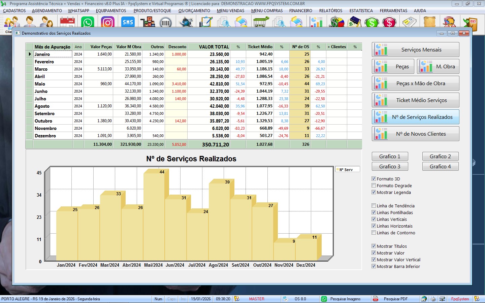Disable the Formato 3D checkbox
The height and width of the screenshot is (303, 485).
click(x=374, y=179)
